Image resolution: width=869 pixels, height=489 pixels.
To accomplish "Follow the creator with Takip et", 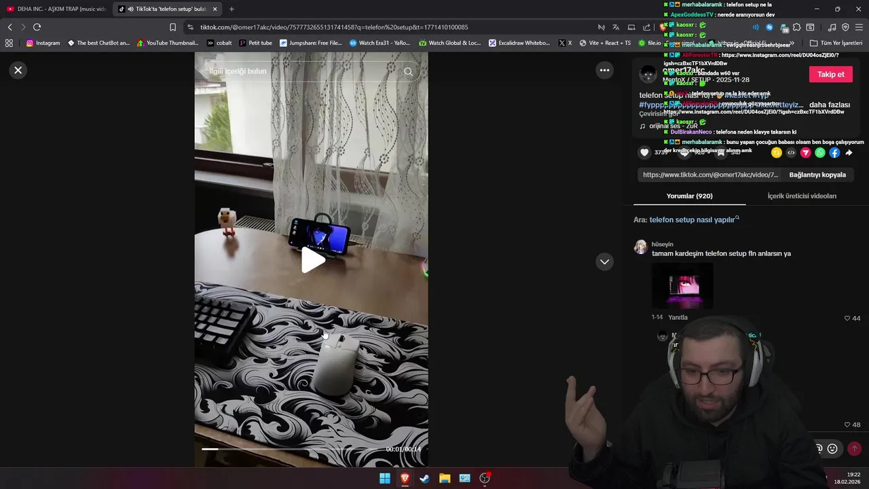I will click(830, 75).
